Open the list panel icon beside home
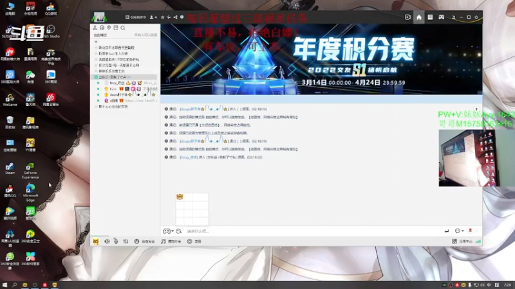 (430, 17)
